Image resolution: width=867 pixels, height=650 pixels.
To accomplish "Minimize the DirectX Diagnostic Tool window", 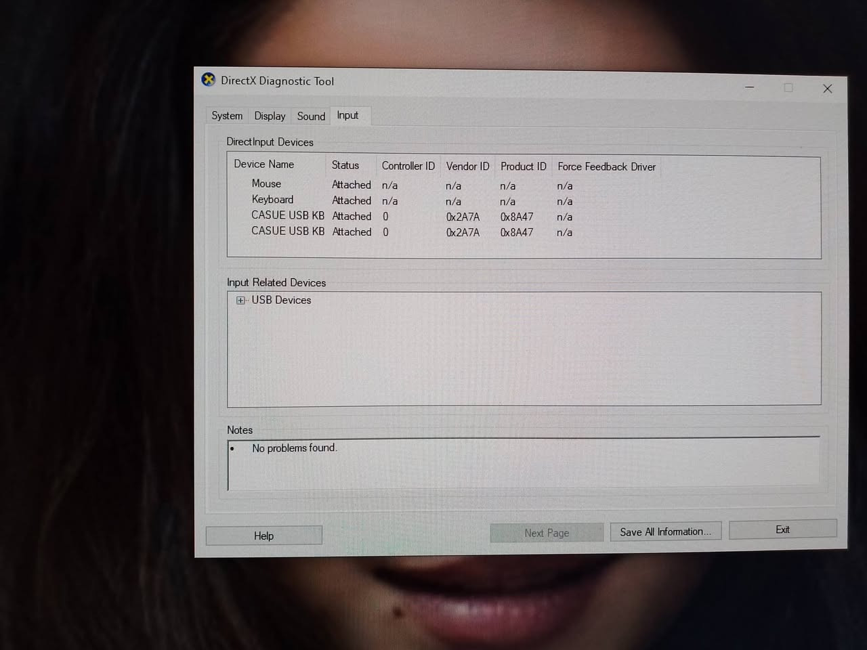I will pos(749,88).
